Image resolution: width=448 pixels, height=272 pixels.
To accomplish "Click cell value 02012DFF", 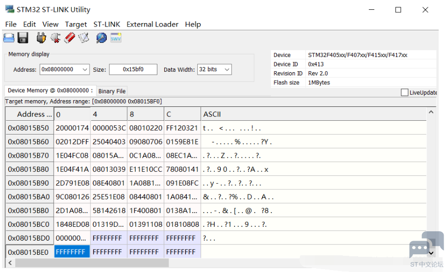I will (x=72, y=142).
